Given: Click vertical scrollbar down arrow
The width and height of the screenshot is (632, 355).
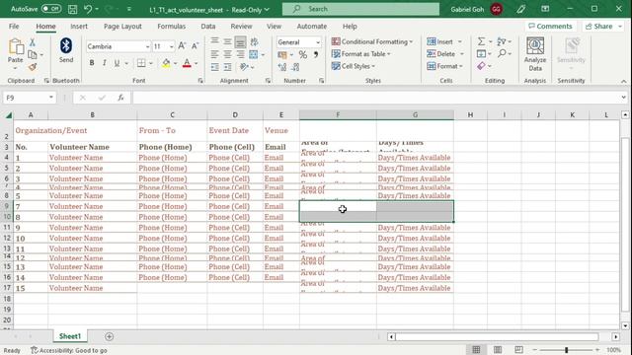Looking at the screenshot, I should pos(625,325).
